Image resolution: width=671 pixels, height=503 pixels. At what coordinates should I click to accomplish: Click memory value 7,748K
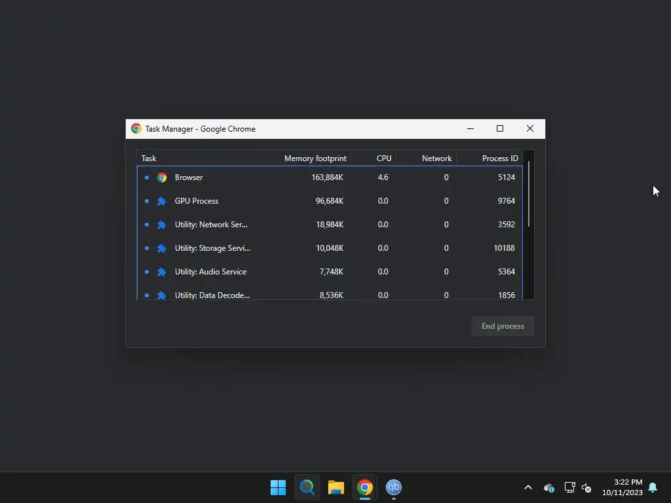tap(331, 272)
